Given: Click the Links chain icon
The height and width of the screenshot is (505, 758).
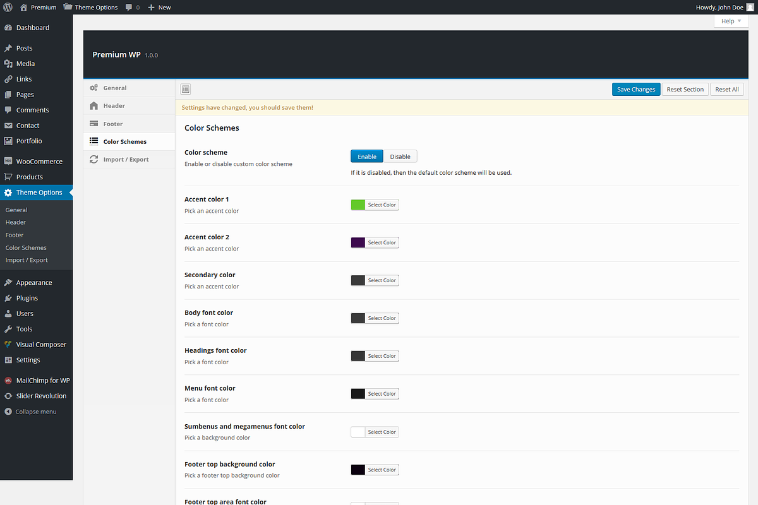Looking at the screenshot, I should 8,79.
